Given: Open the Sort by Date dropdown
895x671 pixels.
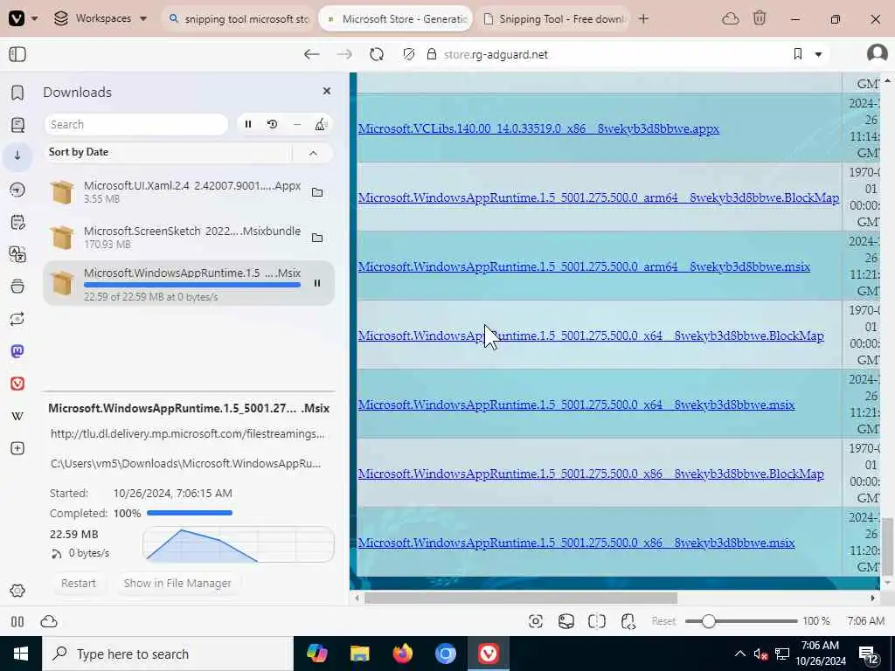Looking at the screenshot, I should tap(169, 152).
